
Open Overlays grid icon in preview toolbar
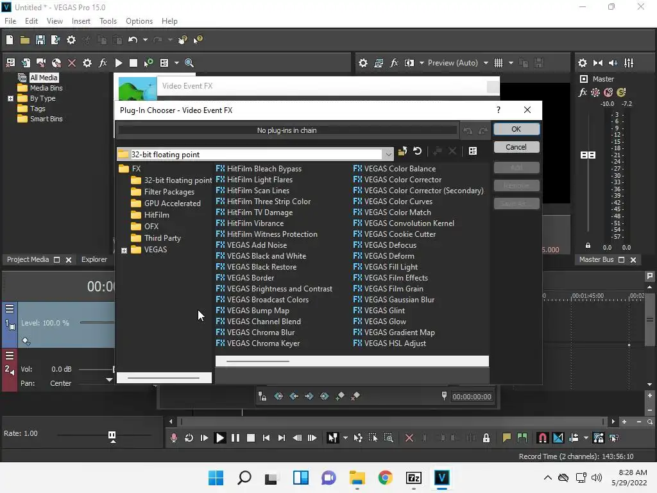pyautogui.click(x=498, y=63)
